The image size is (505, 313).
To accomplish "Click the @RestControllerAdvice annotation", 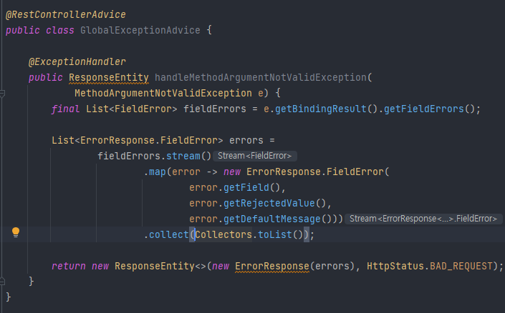I will pyautogui.click(x=66, y=15).
